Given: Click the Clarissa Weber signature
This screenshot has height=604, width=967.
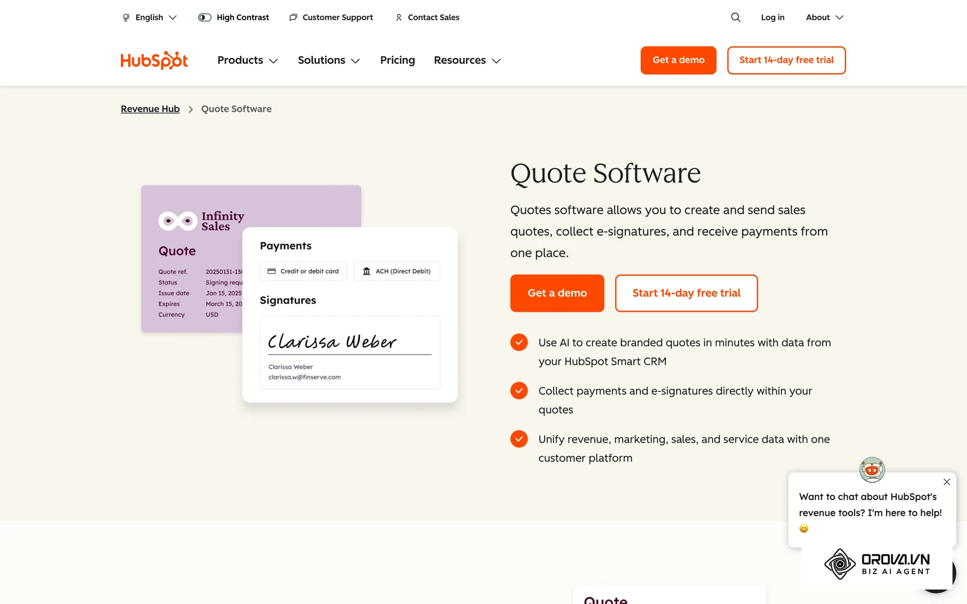Looking at the screenshot, I should click(x=332, y=342).
